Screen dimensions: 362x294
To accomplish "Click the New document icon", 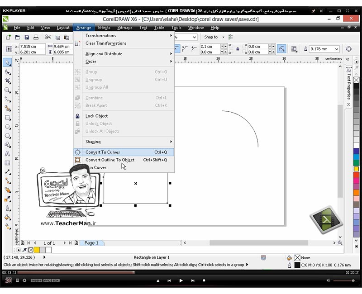I will [8, 37].
